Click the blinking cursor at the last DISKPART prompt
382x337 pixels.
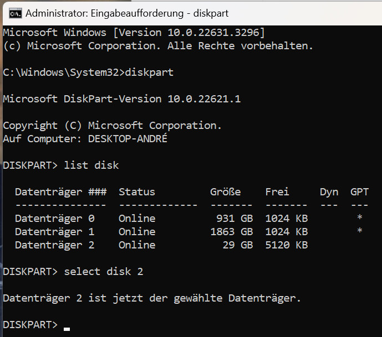point(67,329)
